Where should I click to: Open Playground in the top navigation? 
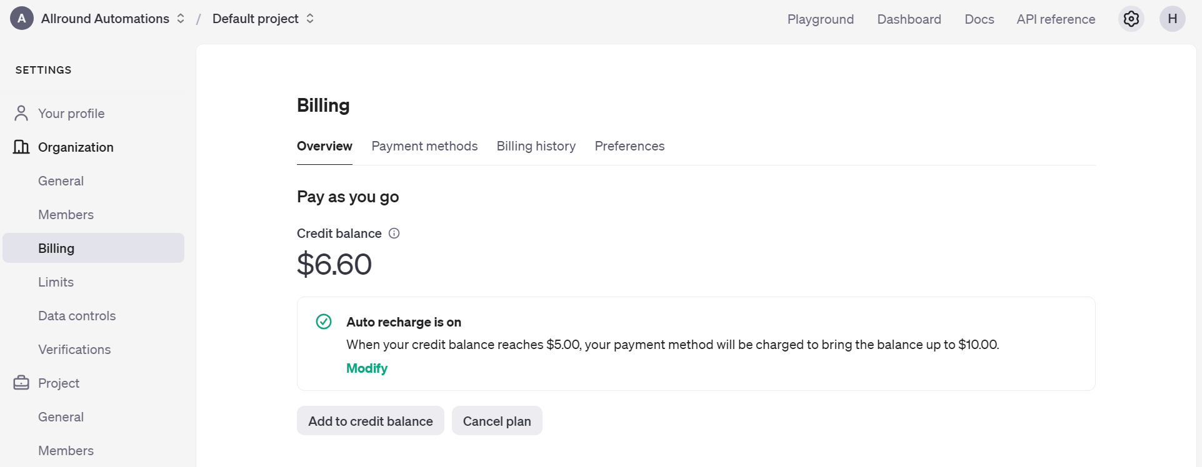pyautogui.click(x=820, y=19)
